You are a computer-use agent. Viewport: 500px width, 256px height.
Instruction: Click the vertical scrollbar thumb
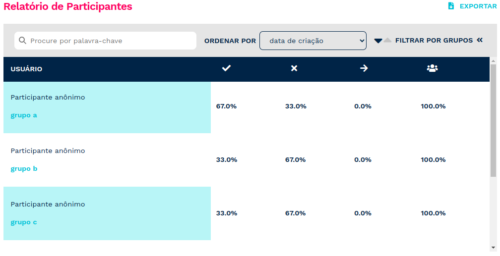coord(493,120)
